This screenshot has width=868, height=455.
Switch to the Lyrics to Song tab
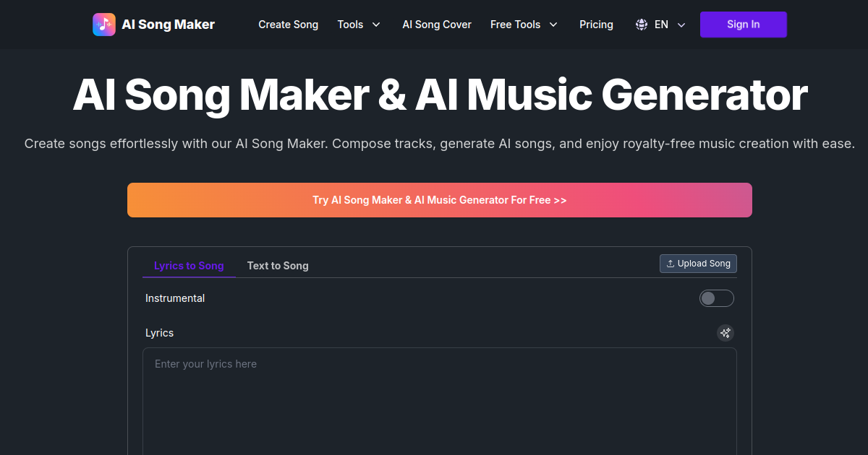click(x=189, y=266)
